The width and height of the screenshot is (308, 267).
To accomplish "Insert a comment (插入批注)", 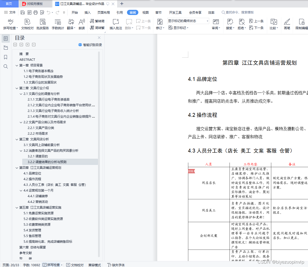I will [116, 24].
